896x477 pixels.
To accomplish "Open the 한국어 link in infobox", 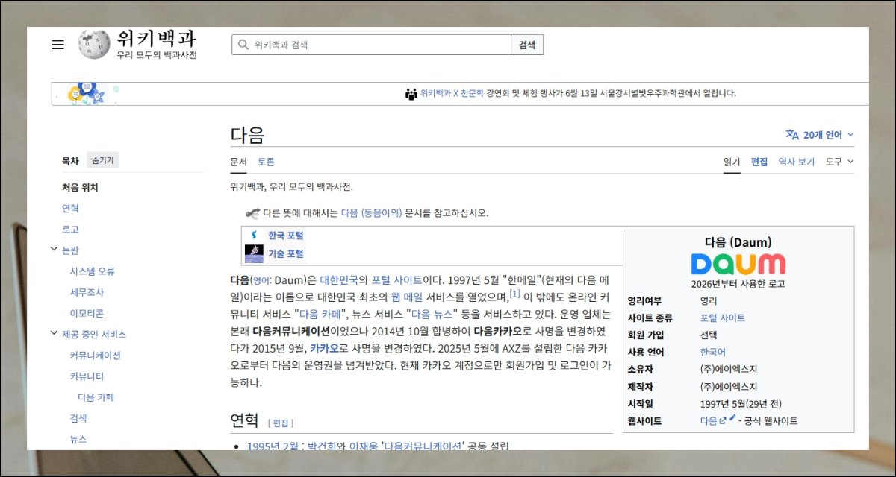I will click(712, 353).
